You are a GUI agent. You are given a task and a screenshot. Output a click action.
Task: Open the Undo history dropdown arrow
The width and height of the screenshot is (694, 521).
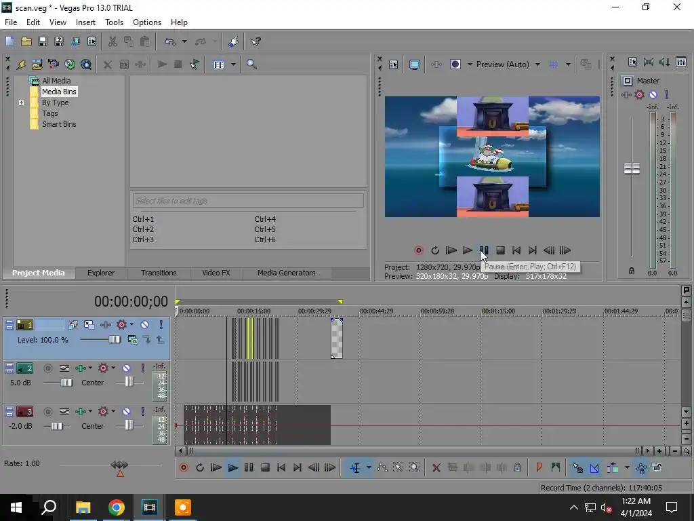[184, 41]
